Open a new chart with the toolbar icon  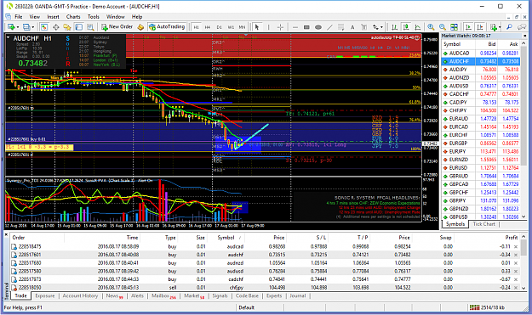point(11,27)
